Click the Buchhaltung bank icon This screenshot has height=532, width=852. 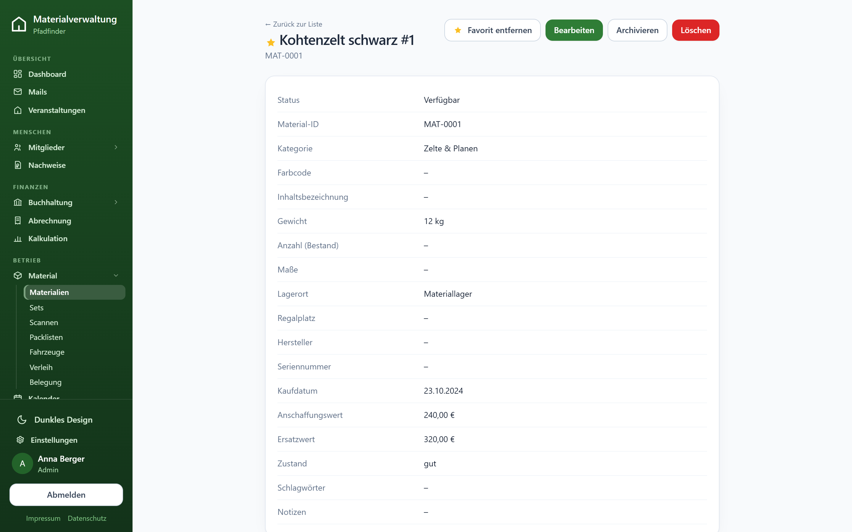(x=18, y=202)
